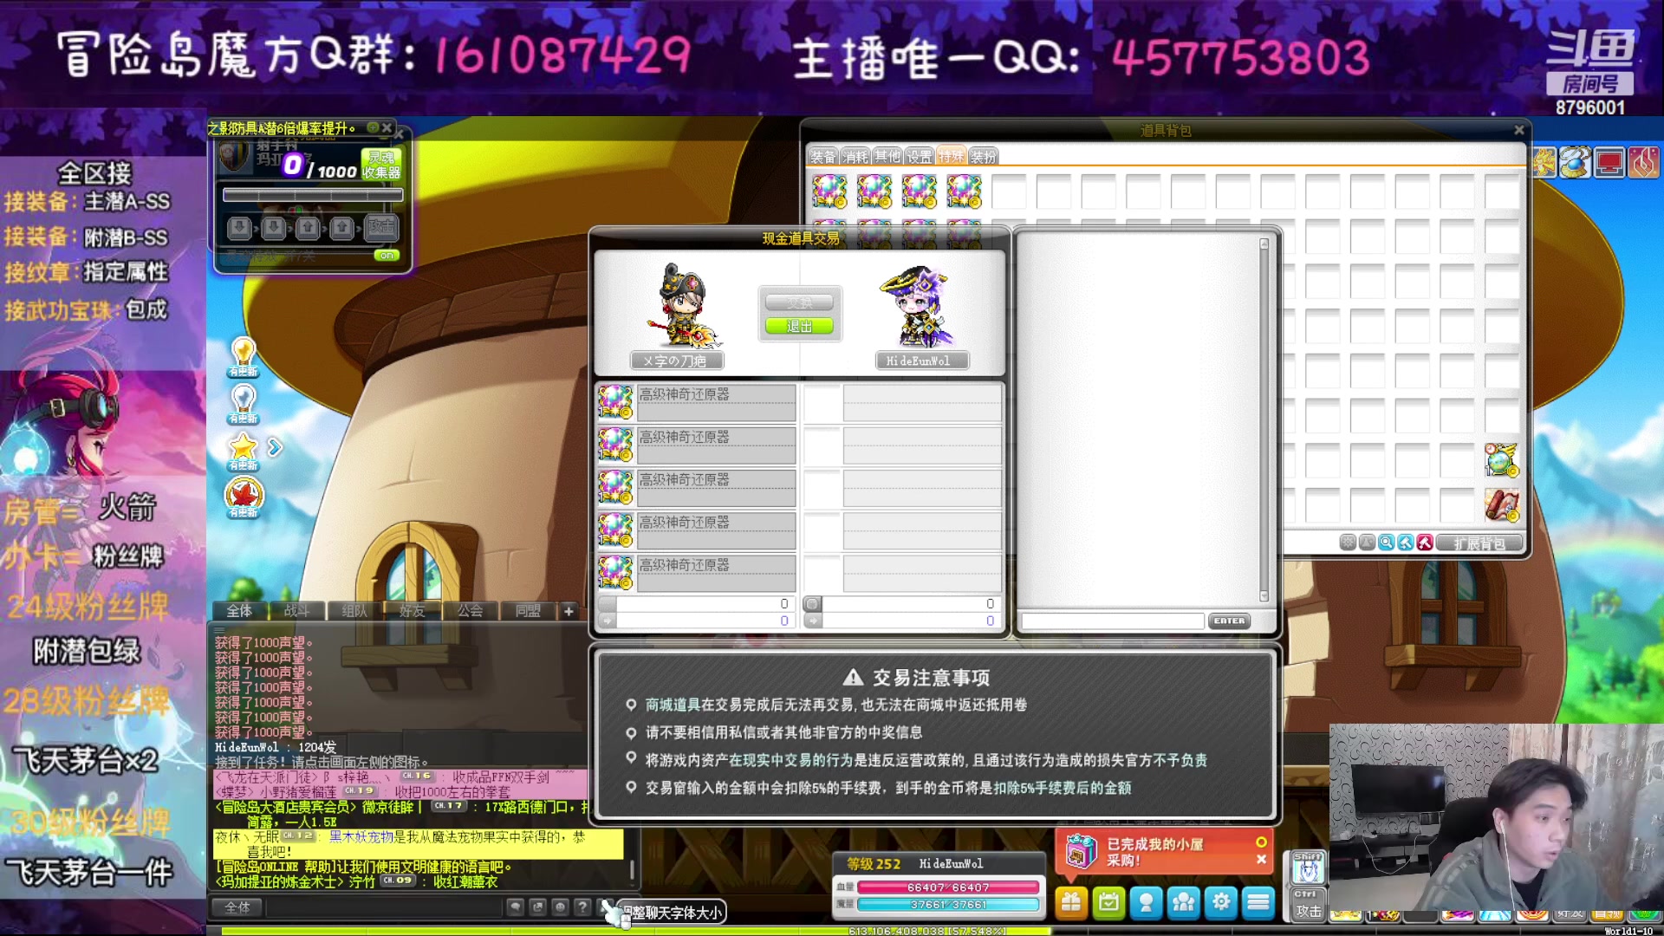Click fifth 高级神奇还原器 trade slot

[697, 574]
